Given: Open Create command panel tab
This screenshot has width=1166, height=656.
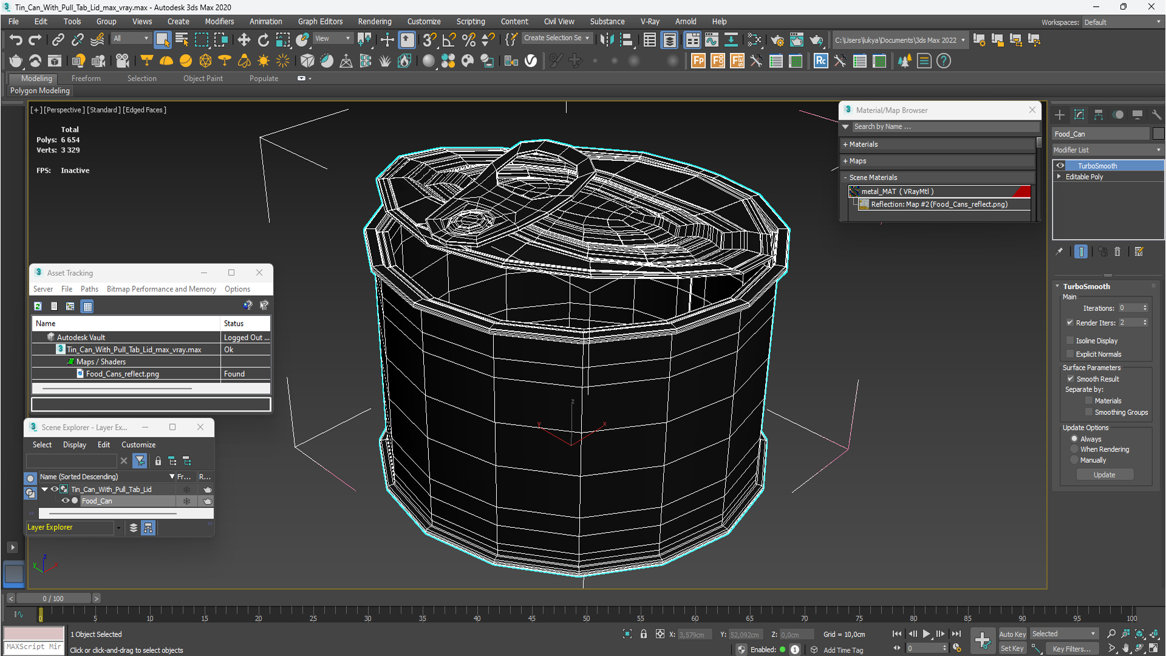Looking at the screenshot, I should [1060, 115].
